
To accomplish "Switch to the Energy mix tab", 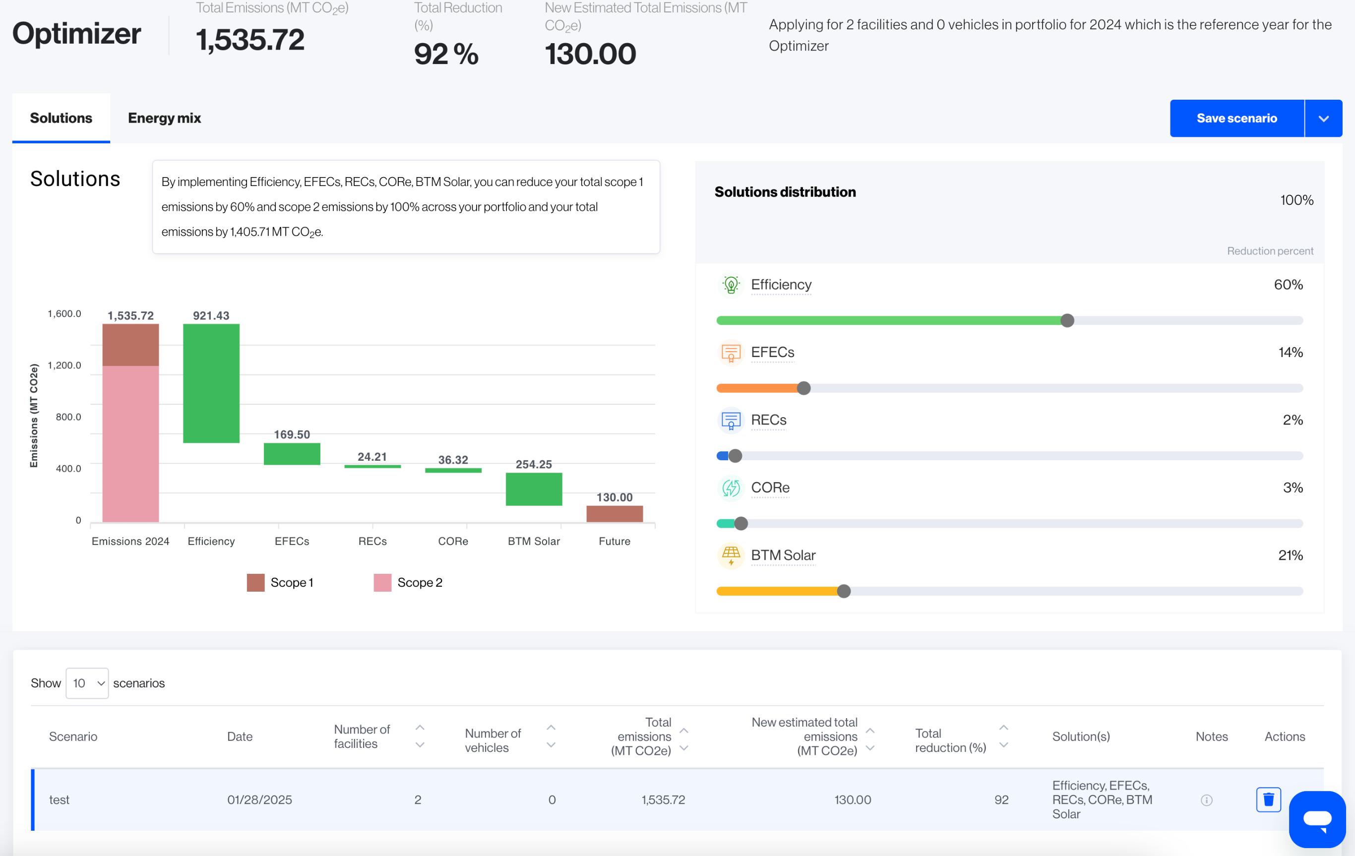I will pos(164,118).
